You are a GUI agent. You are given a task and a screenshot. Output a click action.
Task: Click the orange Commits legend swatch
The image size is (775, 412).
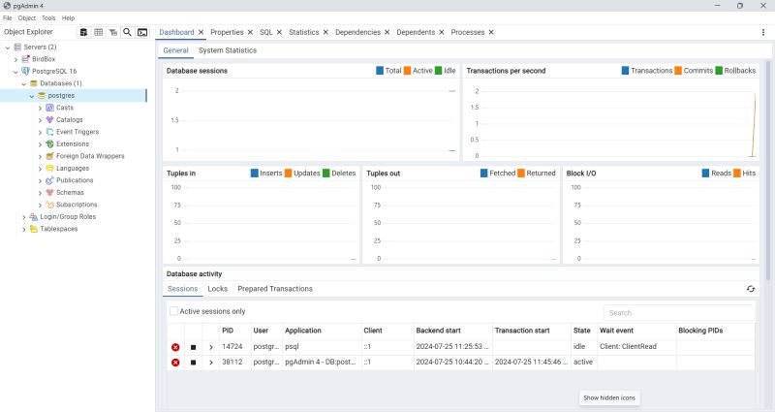tap(678, 71)
